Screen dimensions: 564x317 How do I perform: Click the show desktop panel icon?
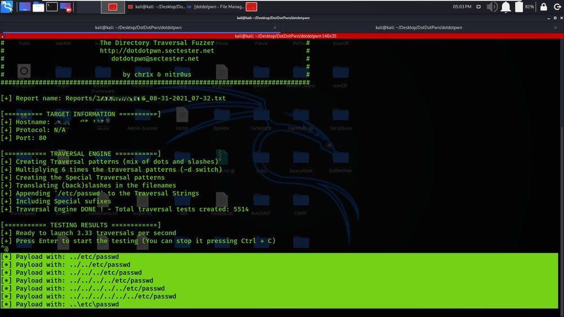[x=24, y=7]
